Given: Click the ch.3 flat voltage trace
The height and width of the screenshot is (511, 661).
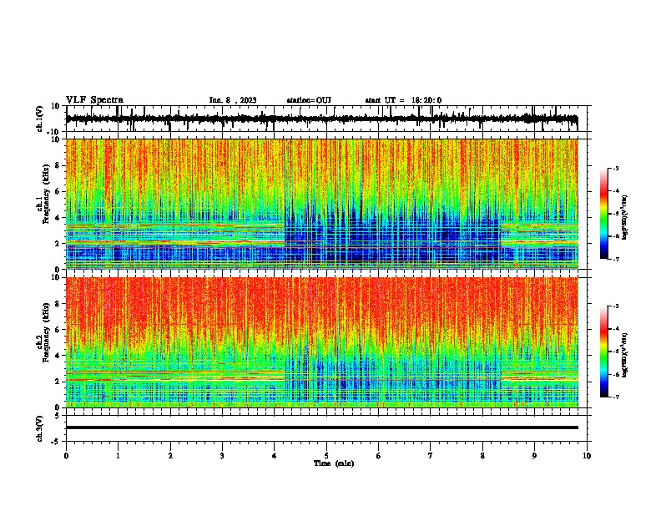Looking at the screenshot, I should point(322,428).
